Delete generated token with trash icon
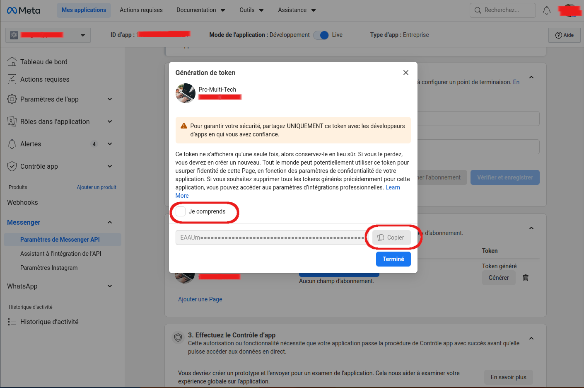The height and width of the screenshot is (388, 584). [526, 278]
